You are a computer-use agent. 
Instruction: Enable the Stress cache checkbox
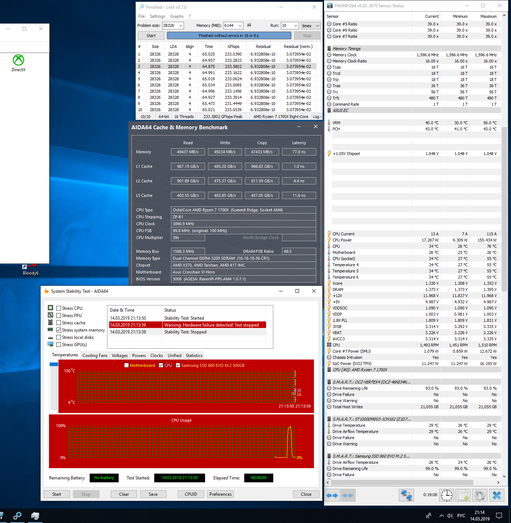click(x=58, y=323)
